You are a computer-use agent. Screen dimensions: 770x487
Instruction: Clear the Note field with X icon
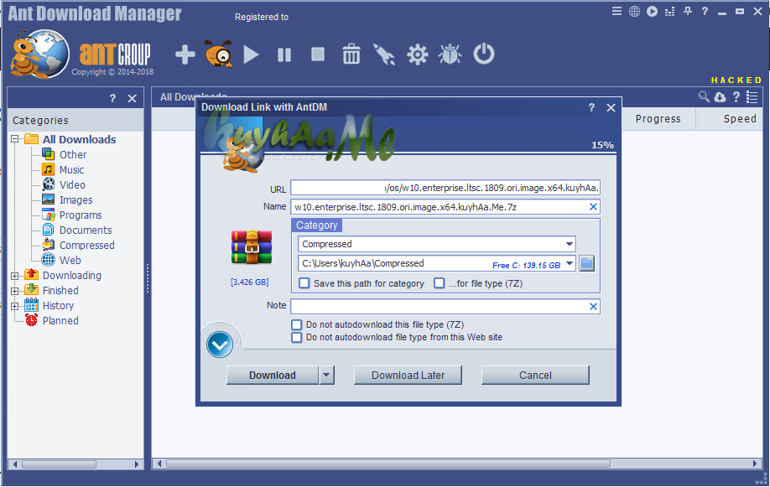(x=593, y=306)
